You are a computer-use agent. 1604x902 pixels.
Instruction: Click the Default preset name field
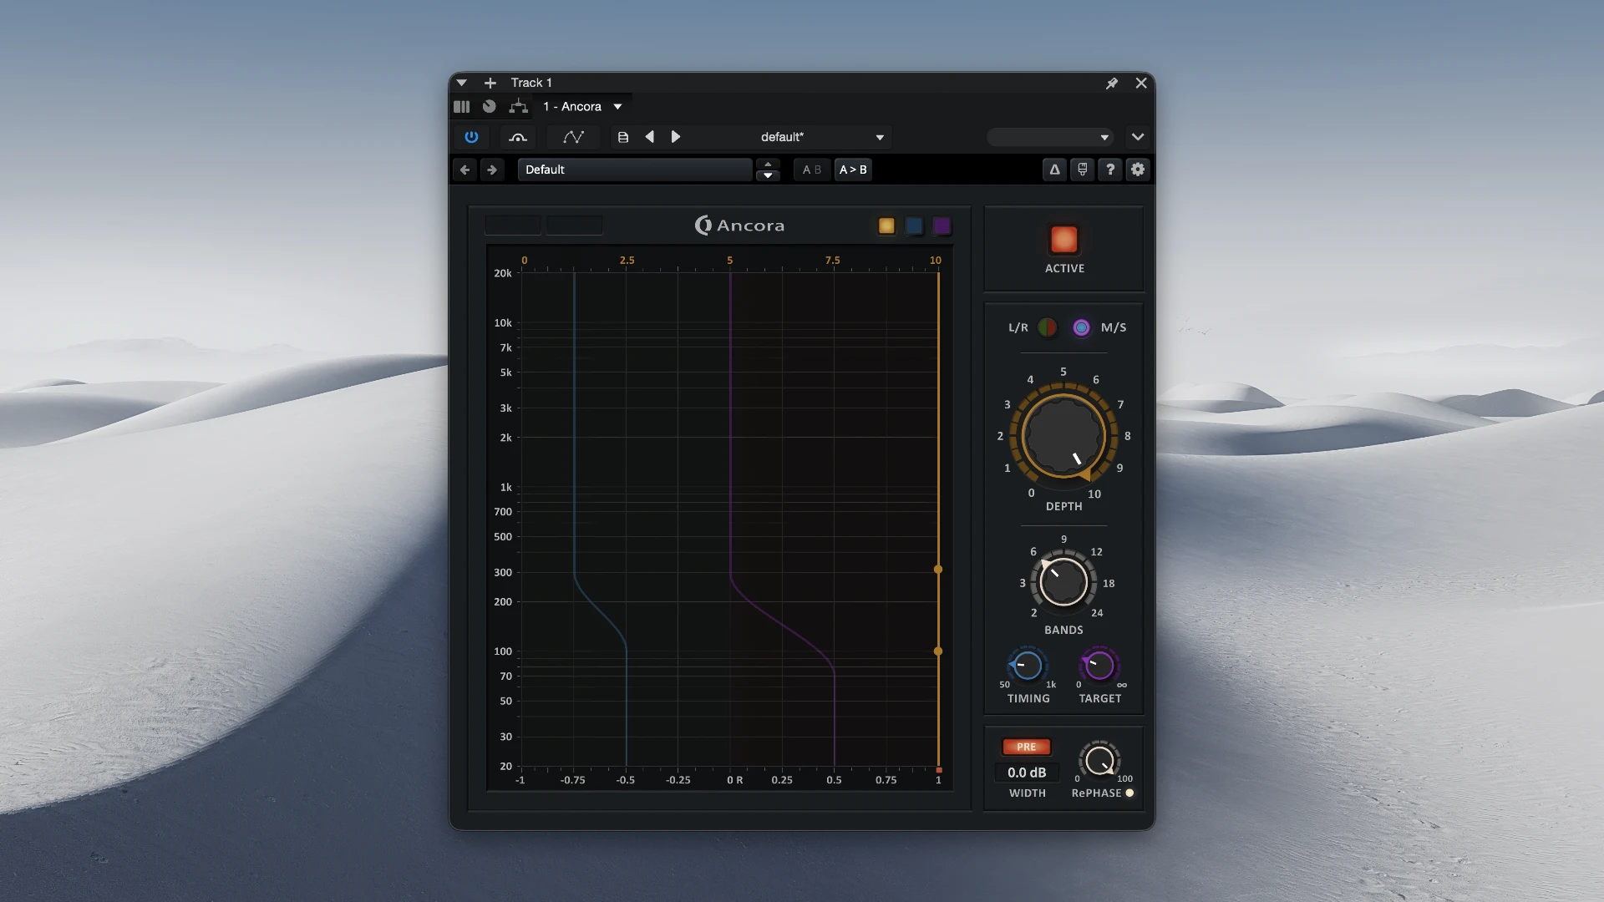point(635,170)
